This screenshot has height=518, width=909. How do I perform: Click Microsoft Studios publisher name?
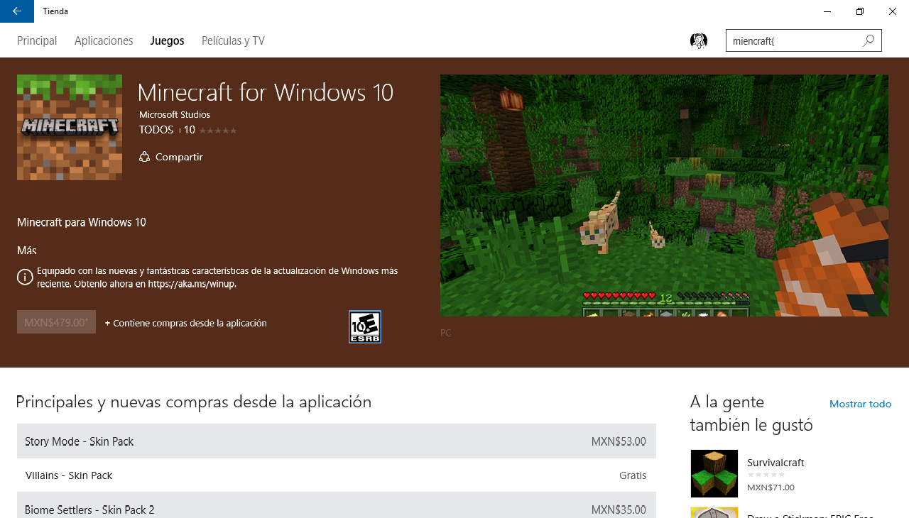[175, 114]
